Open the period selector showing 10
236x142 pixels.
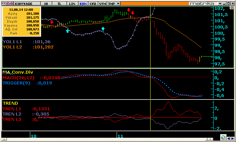[x=47, y=3]
